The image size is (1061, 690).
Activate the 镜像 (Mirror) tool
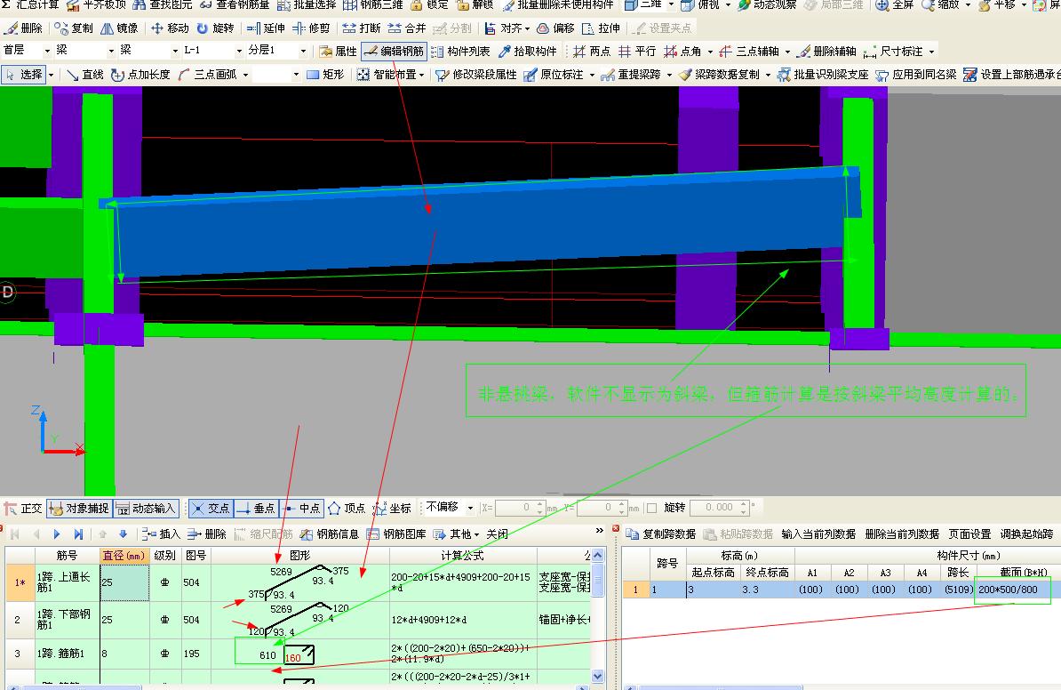pos(119,28)
